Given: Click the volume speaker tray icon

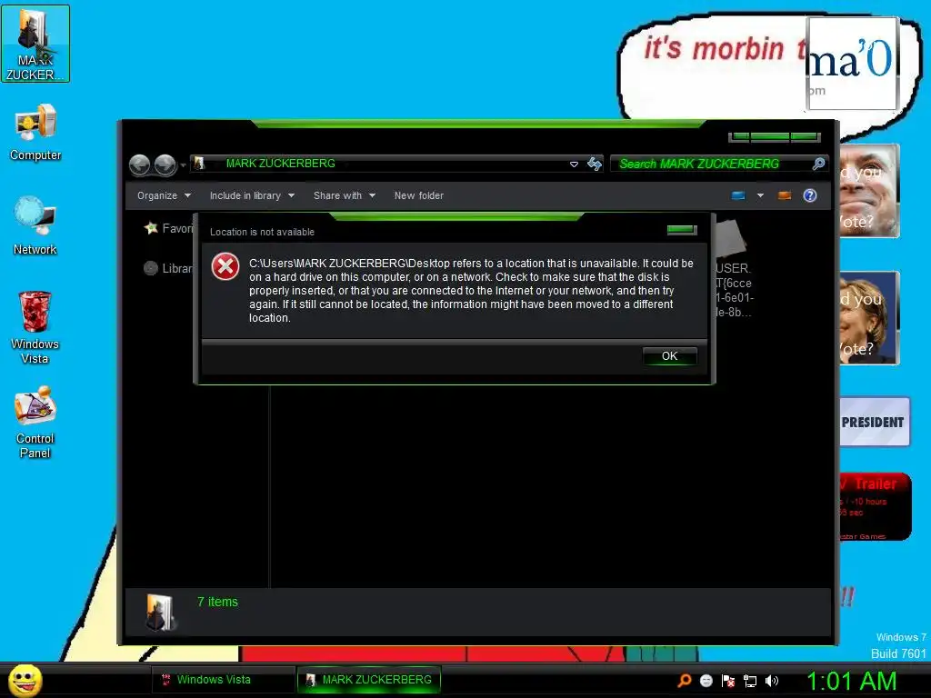Looking at the screenshot, I should pos(772,681).
